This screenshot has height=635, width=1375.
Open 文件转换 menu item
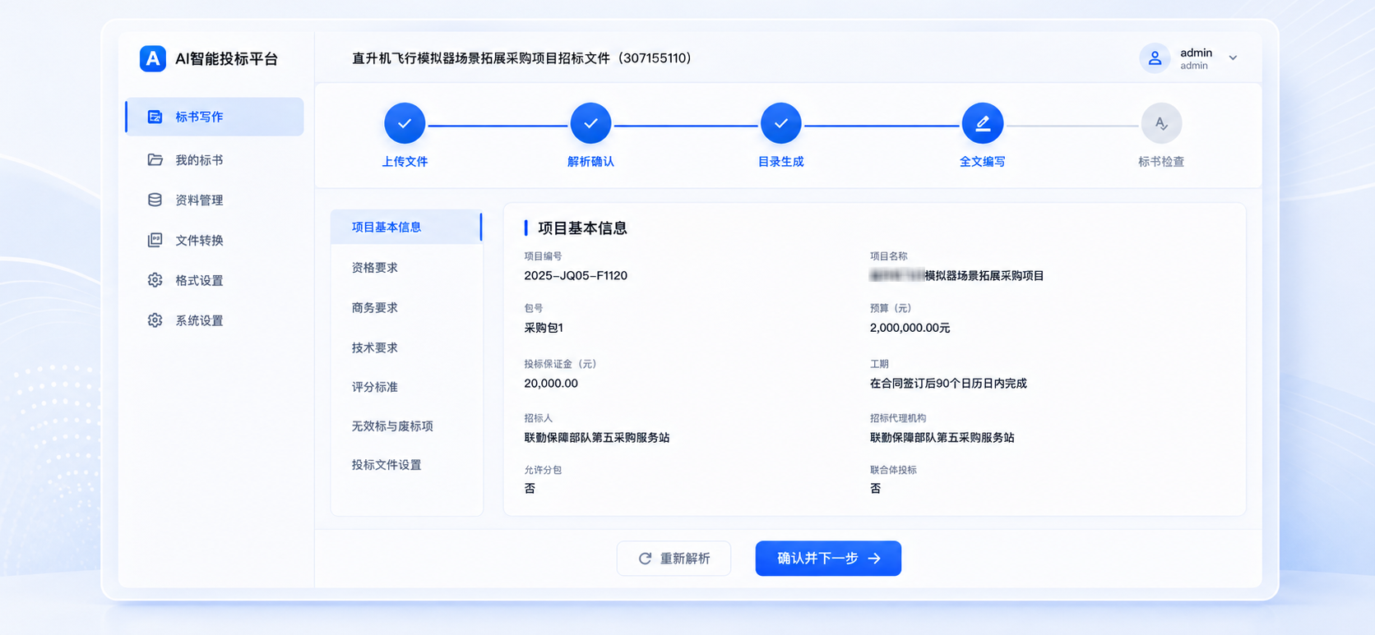coord(215,240)
